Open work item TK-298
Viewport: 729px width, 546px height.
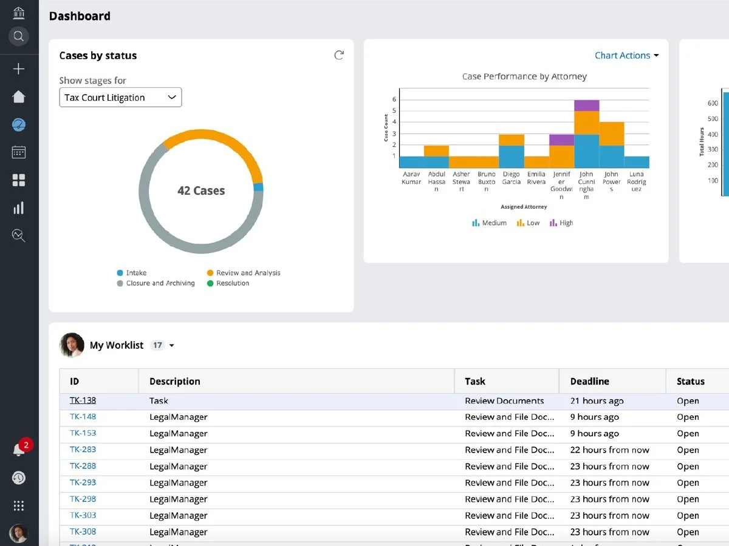point(83,499)
